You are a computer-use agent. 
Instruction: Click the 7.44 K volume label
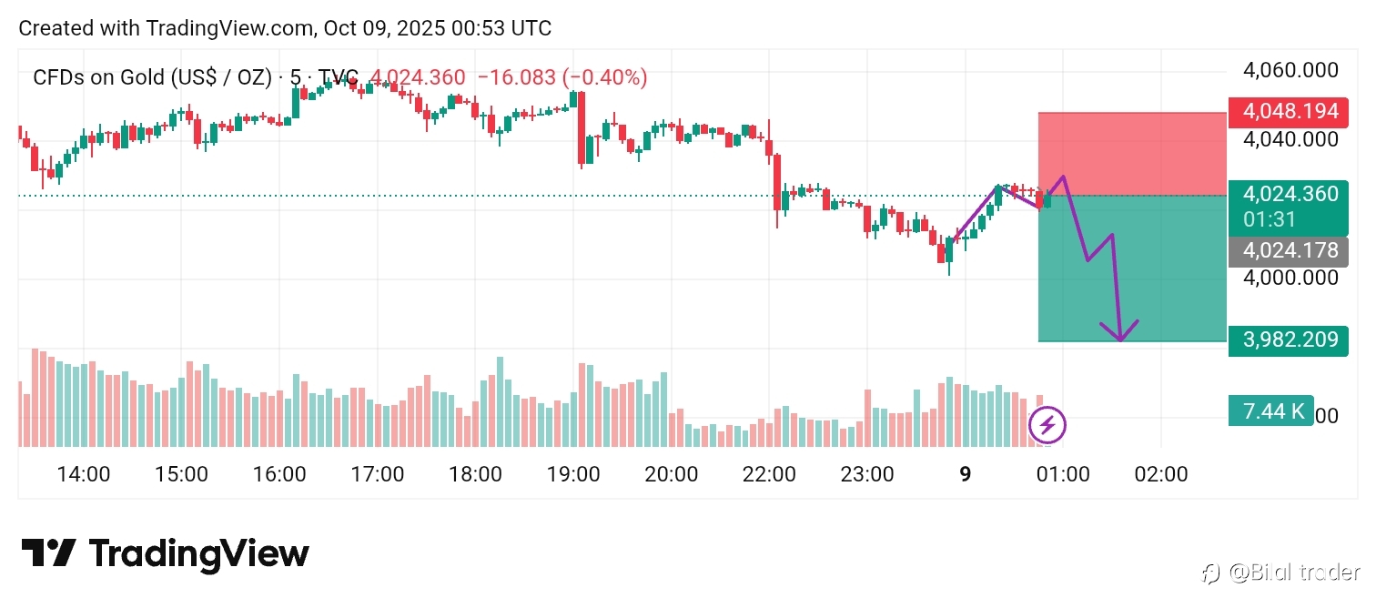pos(1270,411)
